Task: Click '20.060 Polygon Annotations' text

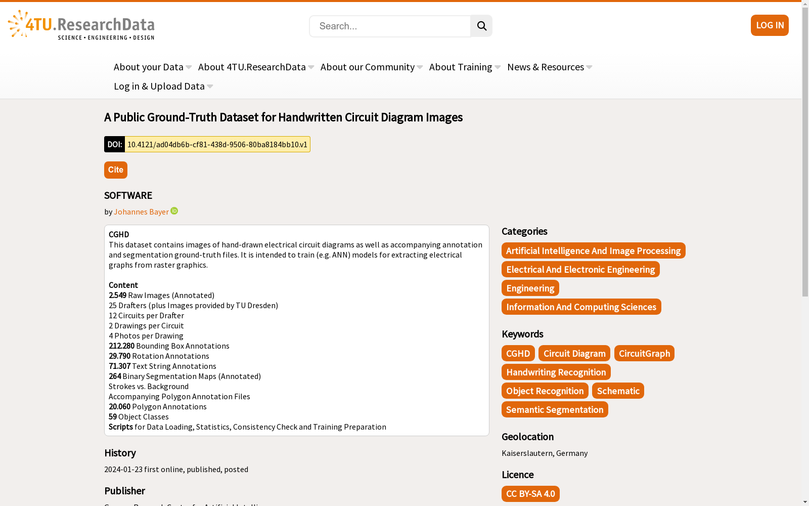Action: tap(158, 406)
